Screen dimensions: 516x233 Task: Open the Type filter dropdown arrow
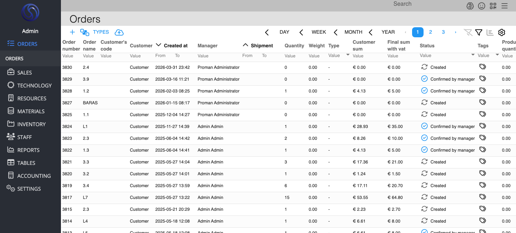click(348, 55)
